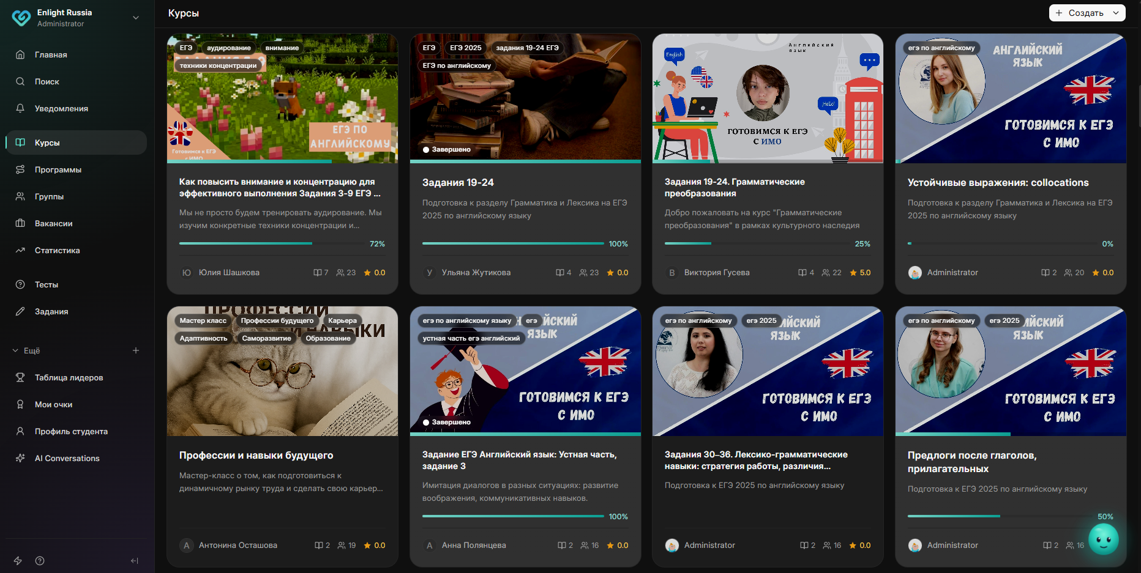Open the smiling chatbot assistant bubble

tap(1104, 539)
